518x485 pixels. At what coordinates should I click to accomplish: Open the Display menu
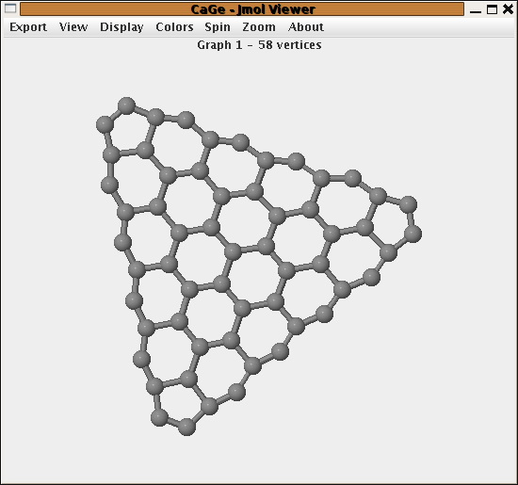121,27
